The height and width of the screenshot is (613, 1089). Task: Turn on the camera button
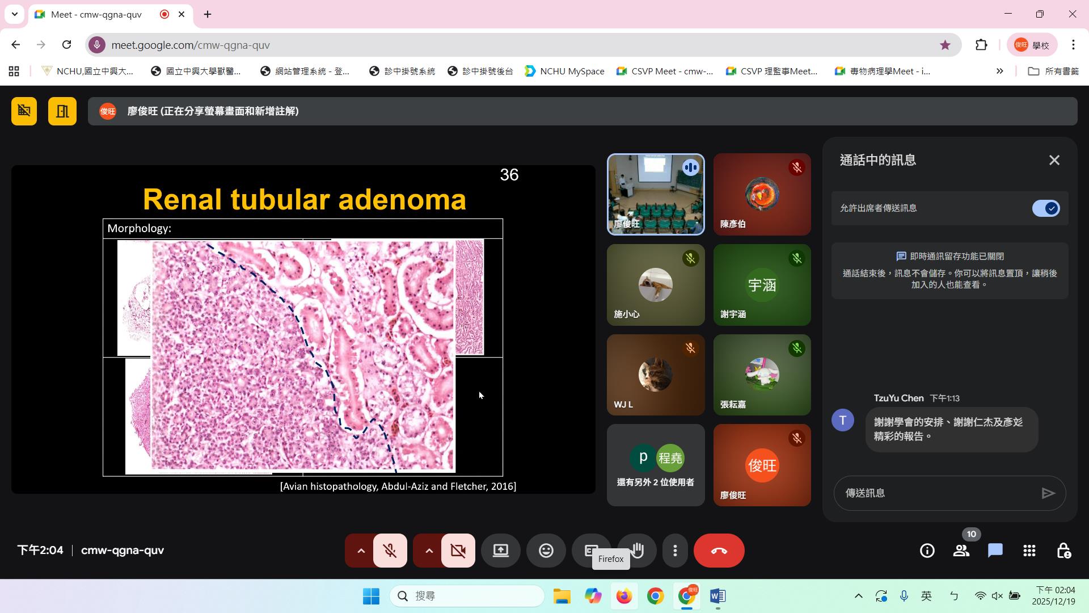458,551
